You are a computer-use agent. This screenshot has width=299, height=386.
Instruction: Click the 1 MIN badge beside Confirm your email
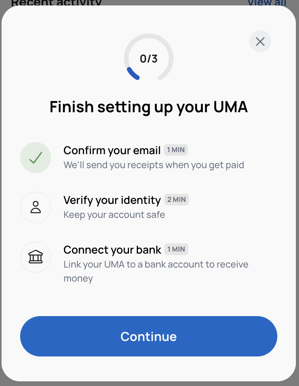coord(176,150)
